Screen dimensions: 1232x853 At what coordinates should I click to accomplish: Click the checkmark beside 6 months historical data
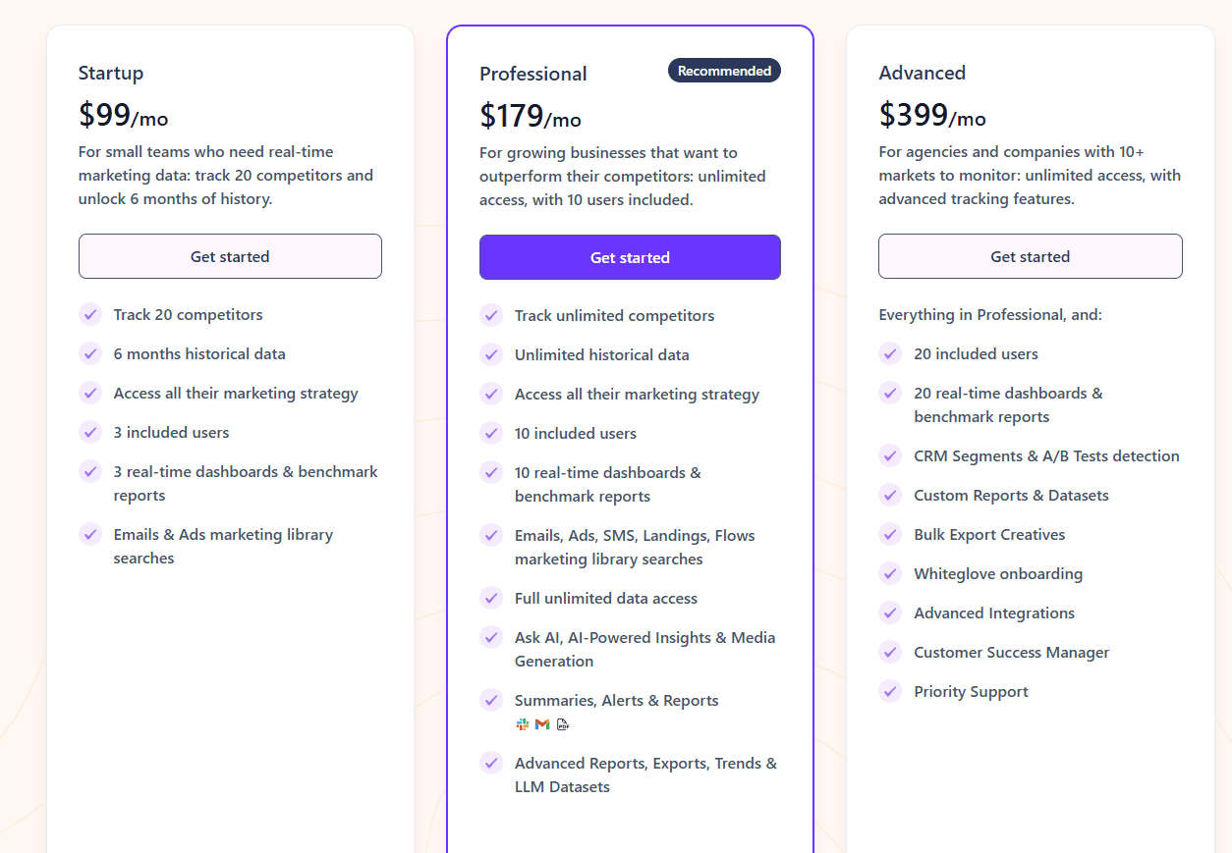coord(89,353)
